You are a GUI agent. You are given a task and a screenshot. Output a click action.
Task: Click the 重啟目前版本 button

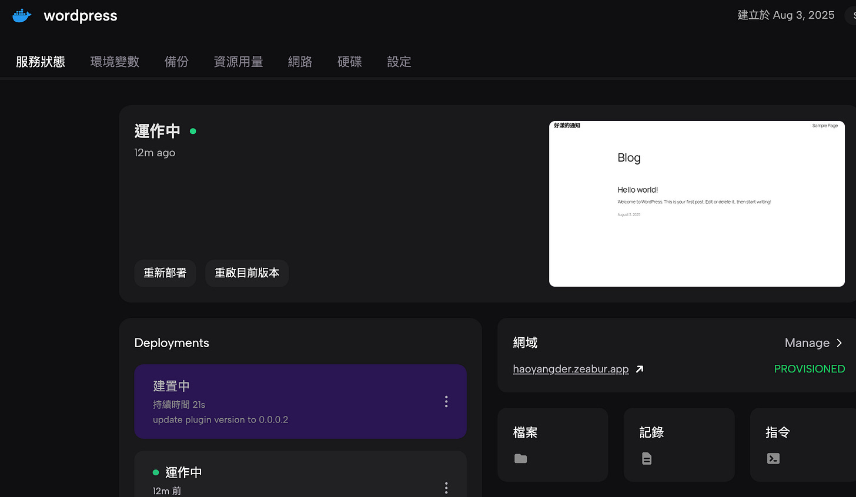[x=247, y=273]
